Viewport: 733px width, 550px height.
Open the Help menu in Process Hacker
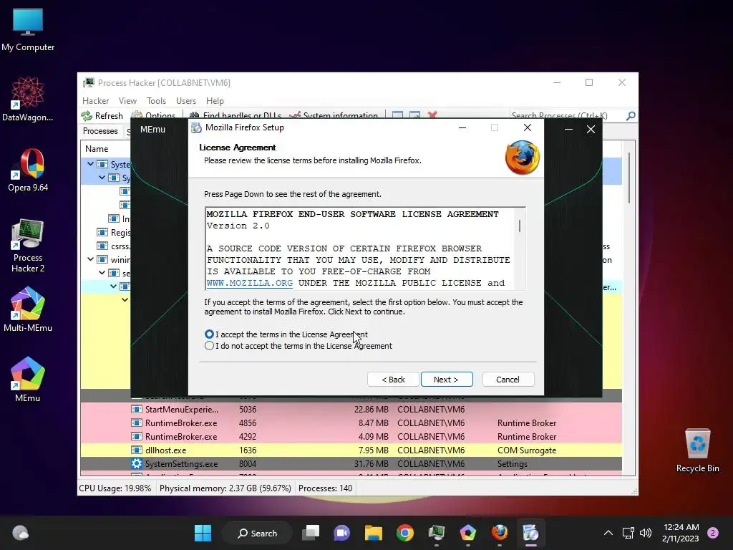click(215, 101)
